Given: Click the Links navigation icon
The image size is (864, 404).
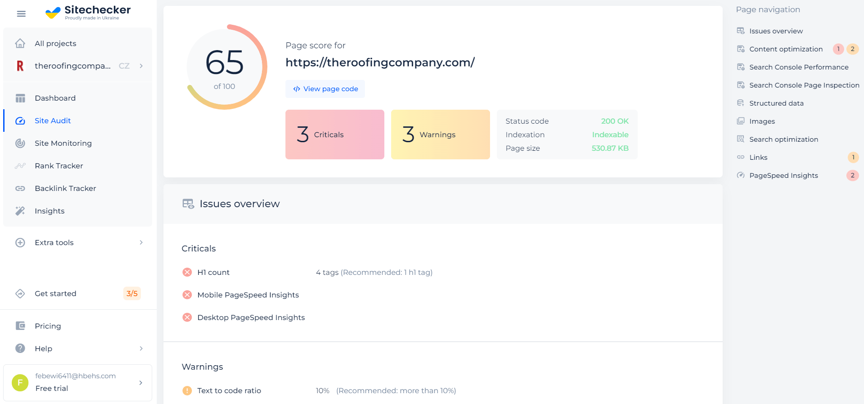Looking at the screenshot, I should tap(741, 157).
